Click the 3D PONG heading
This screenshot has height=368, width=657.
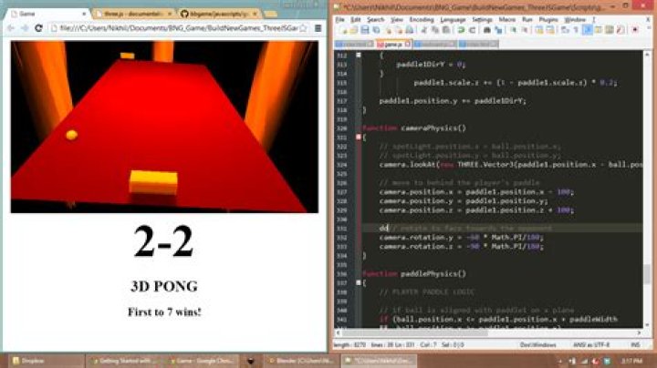pyautogui.click(x=164, y=286)
